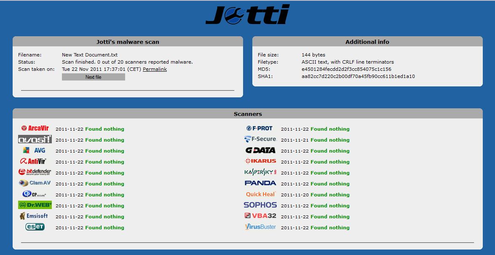Screen dimensions: 495x255
Task: Click the ClamAV scanner logo
Action: pos(35,183)
